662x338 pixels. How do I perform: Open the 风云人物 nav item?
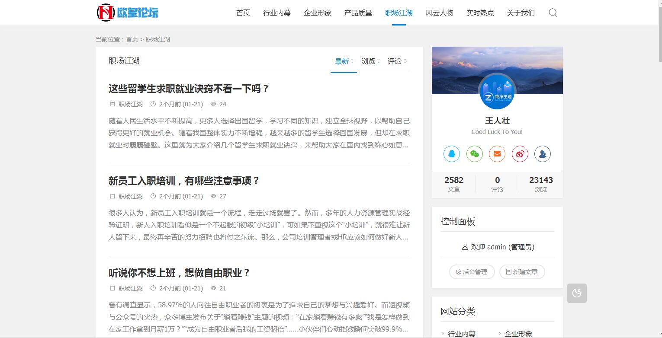click(440, 13)
